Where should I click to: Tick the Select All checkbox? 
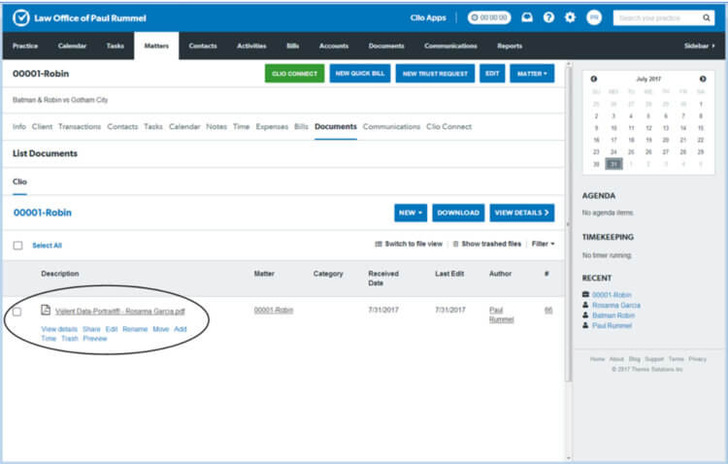(17, 246)
